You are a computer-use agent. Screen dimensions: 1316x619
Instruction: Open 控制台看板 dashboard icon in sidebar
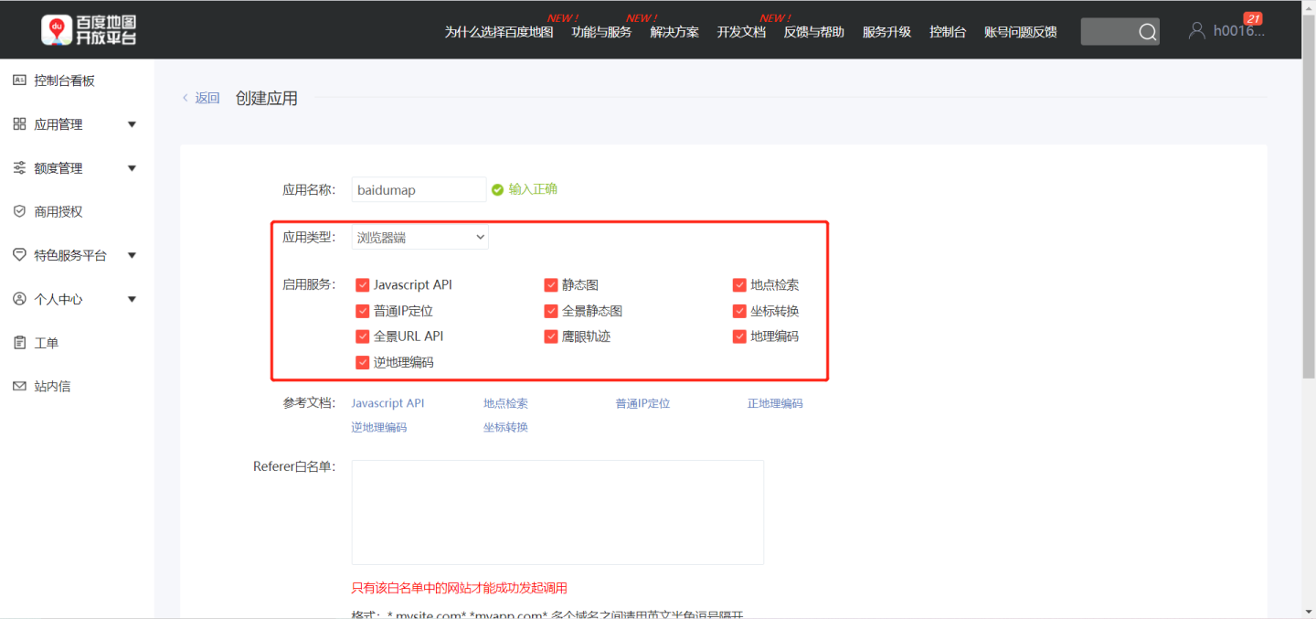[x=19, y=80]
